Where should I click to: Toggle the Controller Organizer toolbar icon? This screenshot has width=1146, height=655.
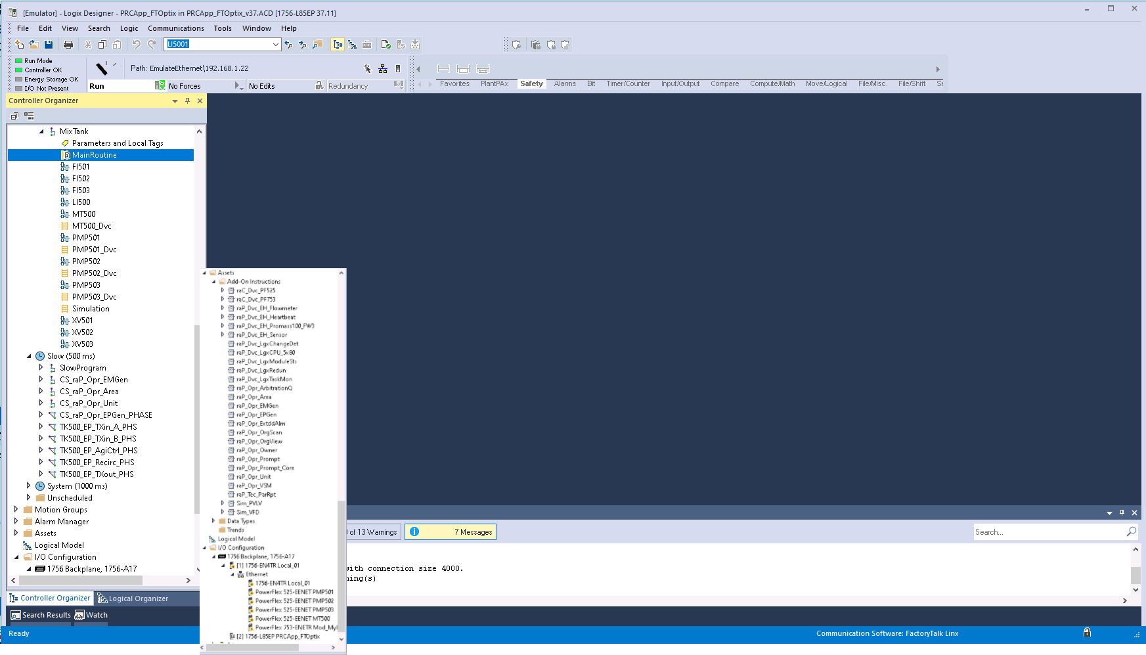[338, 45]
